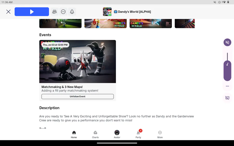
Task: Go to the Home tab
Action: (74, 135)
